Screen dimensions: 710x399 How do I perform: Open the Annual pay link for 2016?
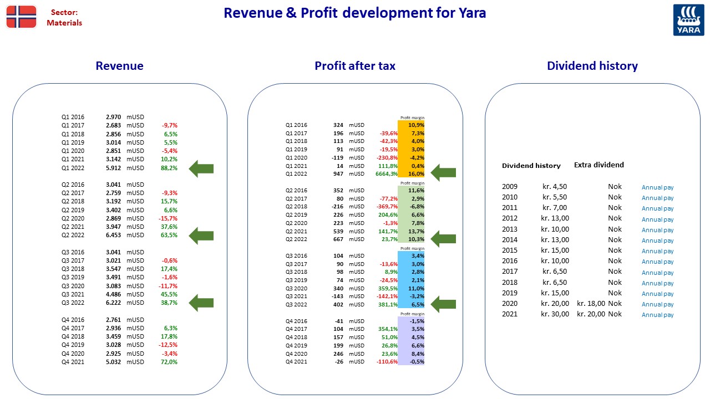(x=657, y=262)
